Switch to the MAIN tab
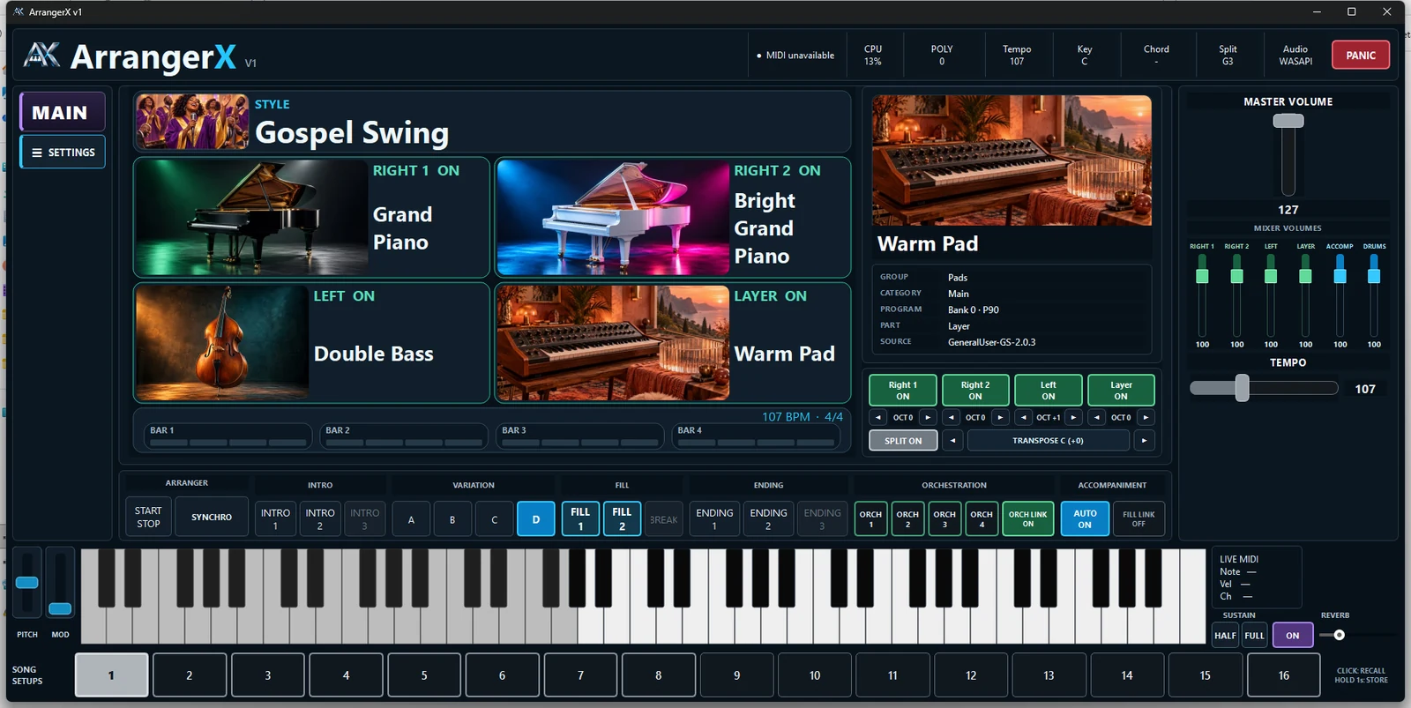The height and width of the screenshot is (708, 1411). pyautogui.click(x=63, y=112)
